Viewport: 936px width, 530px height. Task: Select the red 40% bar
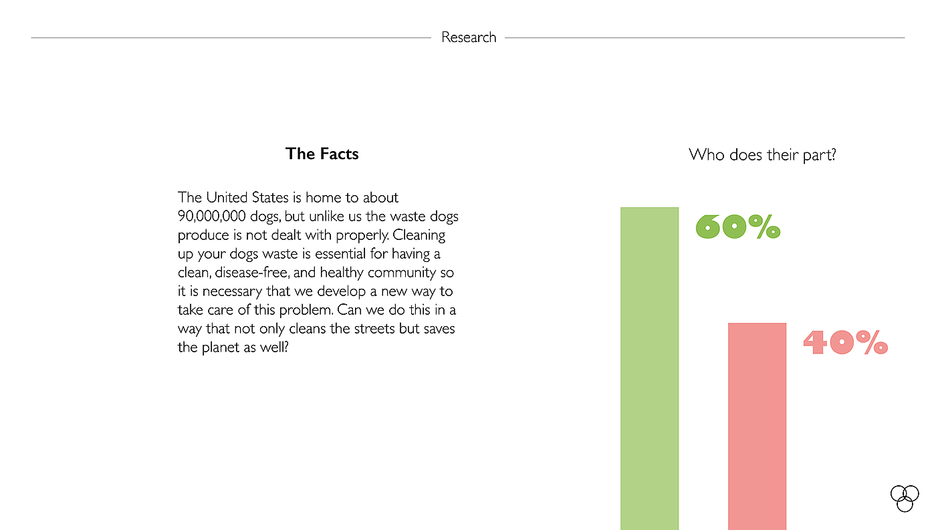tap(757, 426)
